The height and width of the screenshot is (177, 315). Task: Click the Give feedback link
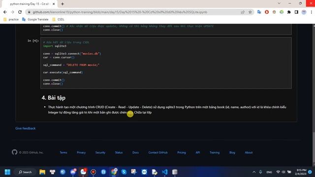click(25, 128)
